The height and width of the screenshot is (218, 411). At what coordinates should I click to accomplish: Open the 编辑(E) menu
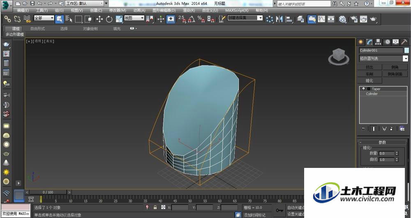(x=23, y=10)
